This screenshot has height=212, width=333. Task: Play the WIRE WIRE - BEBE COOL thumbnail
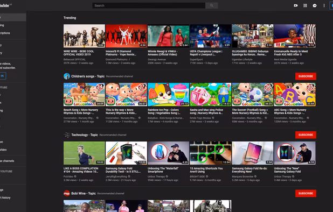84,36
